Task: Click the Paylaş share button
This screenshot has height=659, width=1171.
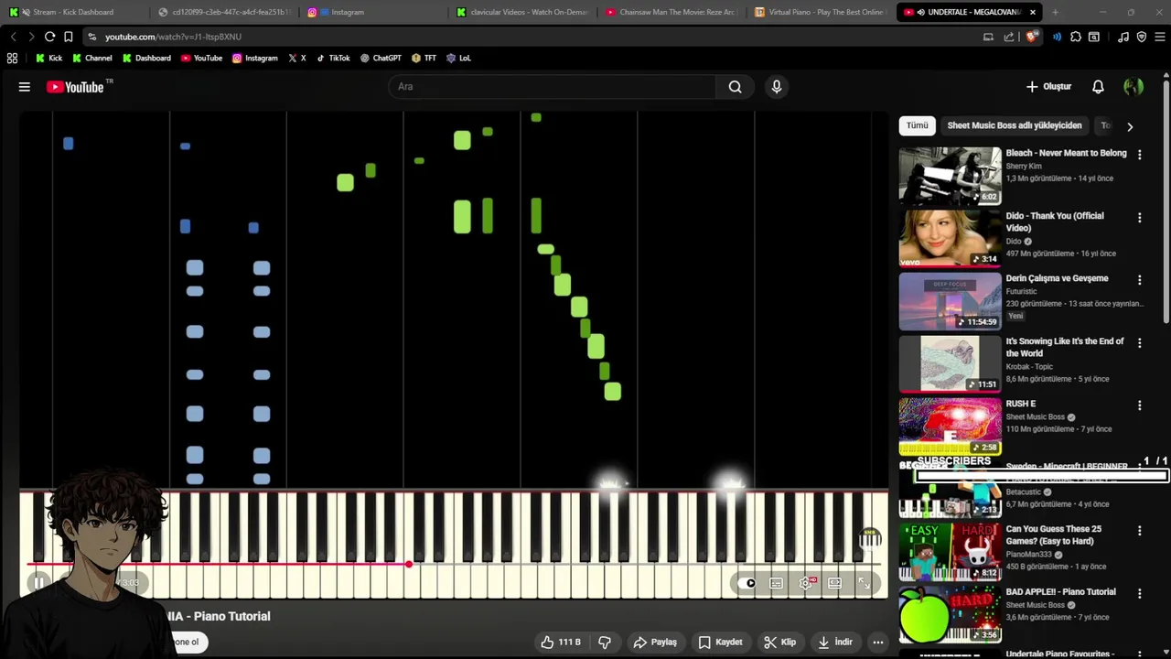Action: [x=655, y=642]
